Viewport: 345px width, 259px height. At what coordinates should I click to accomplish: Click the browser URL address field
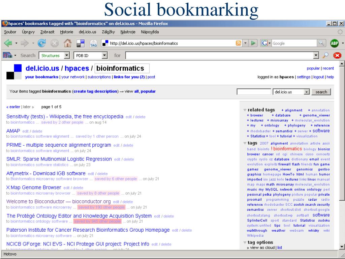coord(172,44)
